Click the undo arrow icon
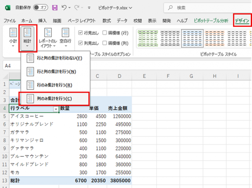 64,7
